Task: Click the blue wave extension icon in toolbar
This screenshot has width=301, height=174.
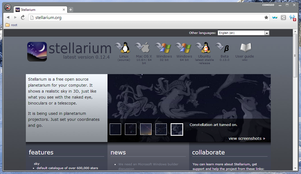Action: [275, 18]
